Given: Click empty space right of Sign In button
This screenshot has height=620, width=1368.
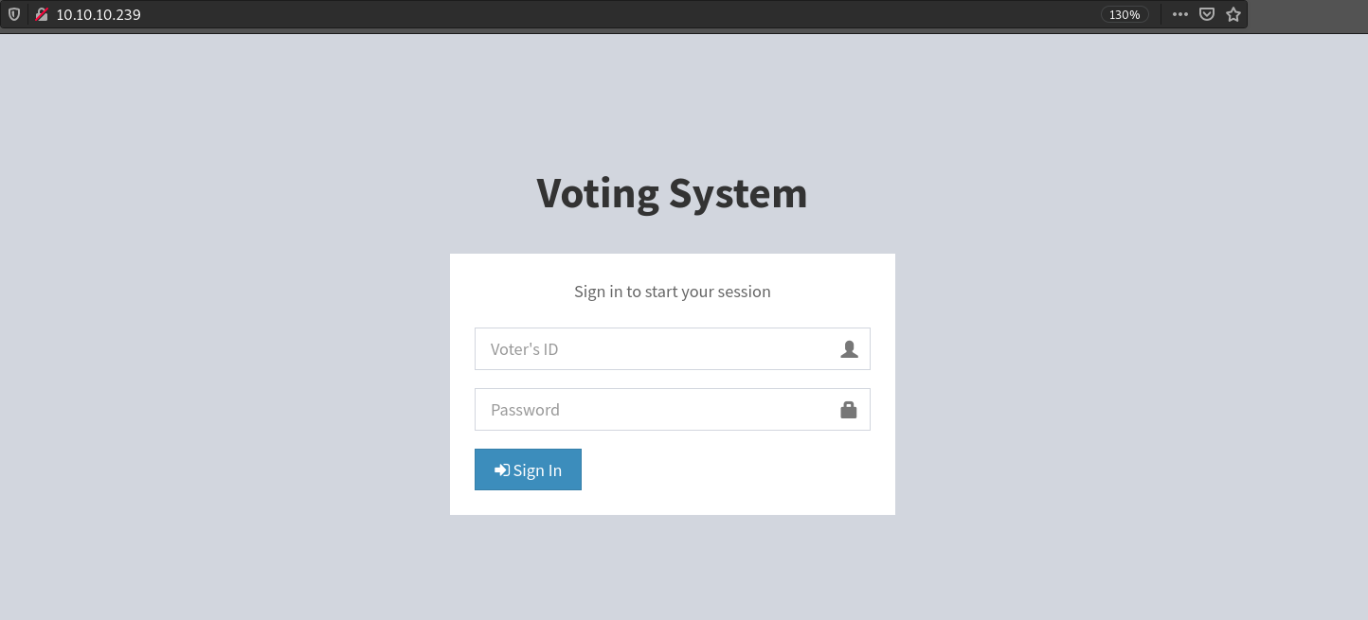Looking at the screenshot, I should [x=729, y=470].
